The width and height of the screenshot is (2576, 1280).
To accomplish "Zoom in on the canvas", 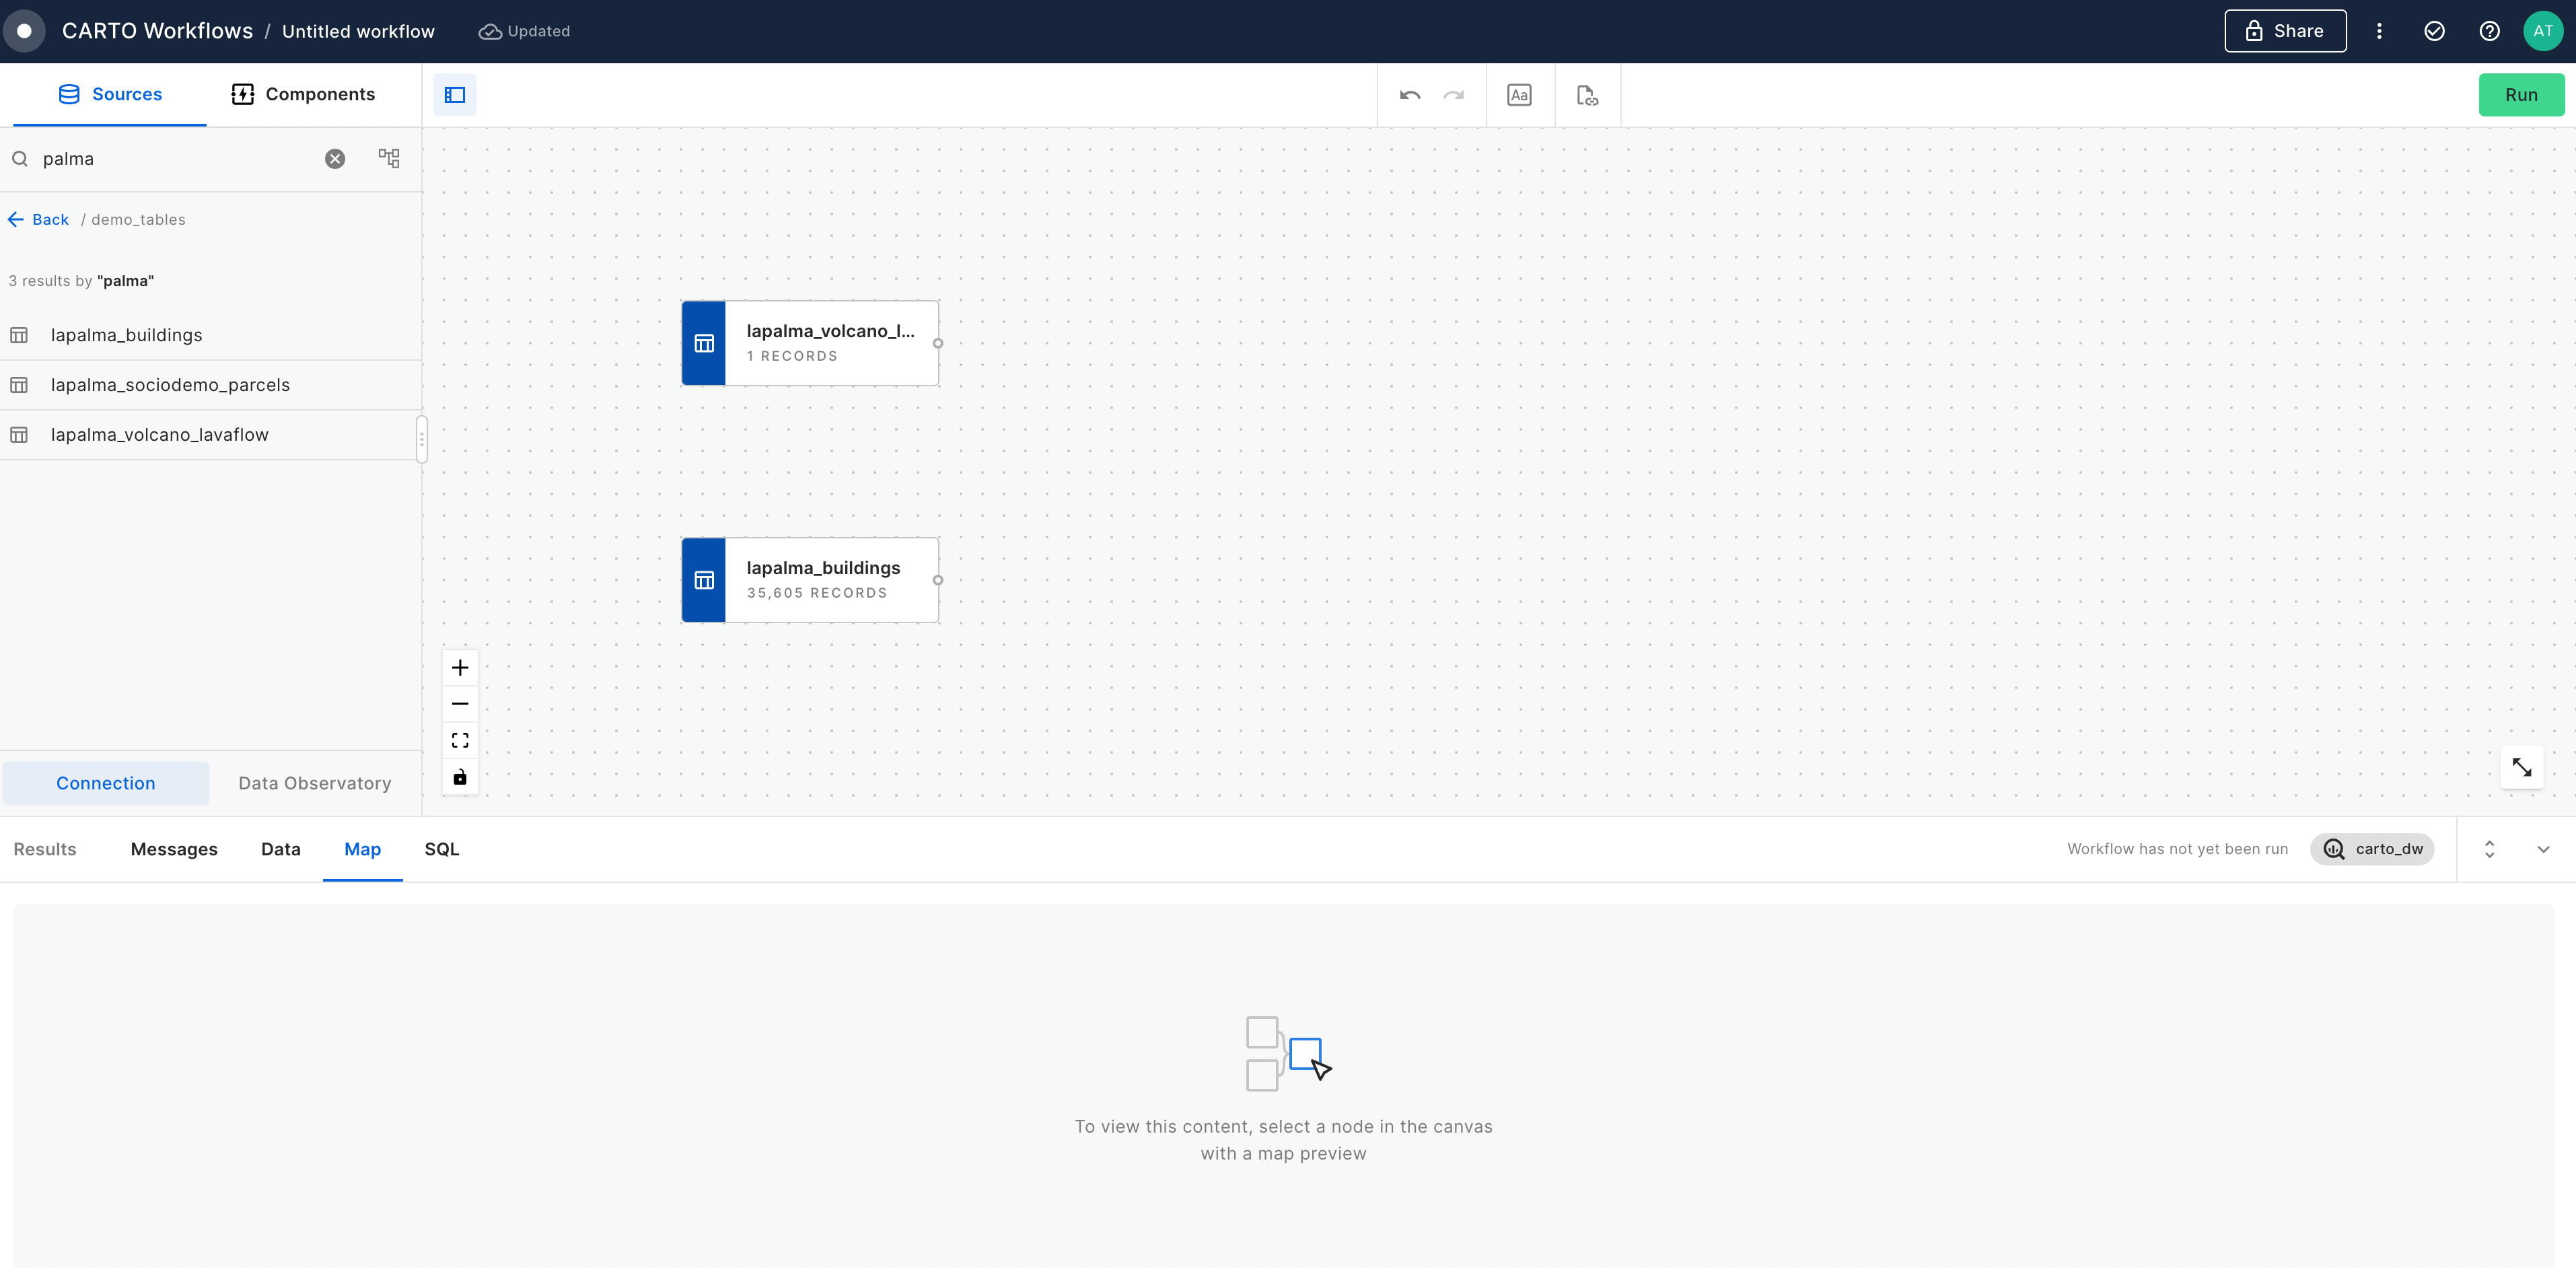I will (460, 668).
